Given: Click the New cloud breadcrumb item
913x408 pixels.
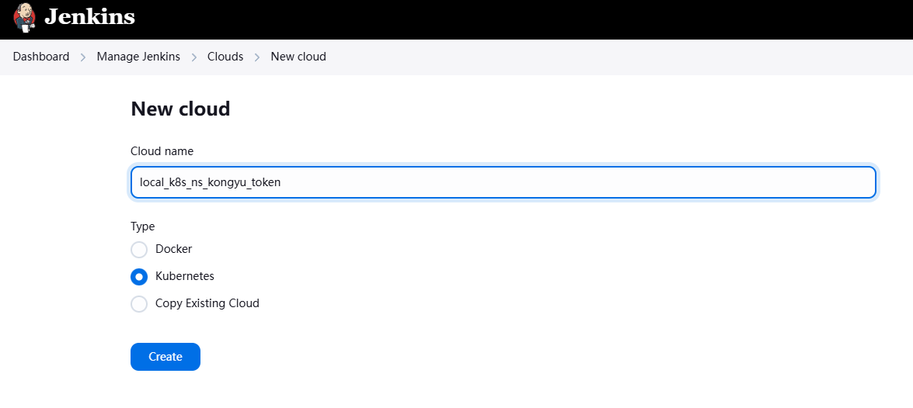Looking at the screenshot, I should 298,57.
